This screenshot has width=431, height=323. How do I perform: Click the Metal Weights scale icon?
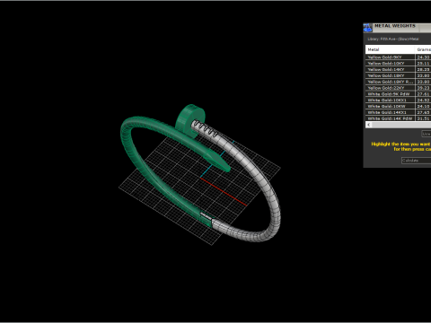point(367,28)
